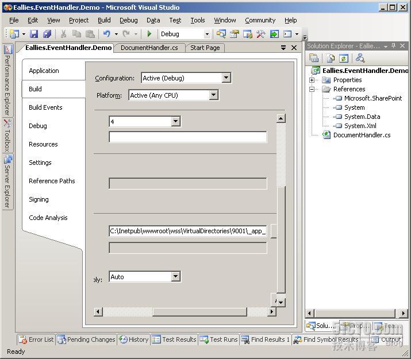Open the Undo history dropdown arrow

point(116,34)
